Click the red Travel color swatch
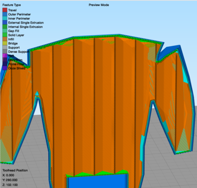 [5, 10]
